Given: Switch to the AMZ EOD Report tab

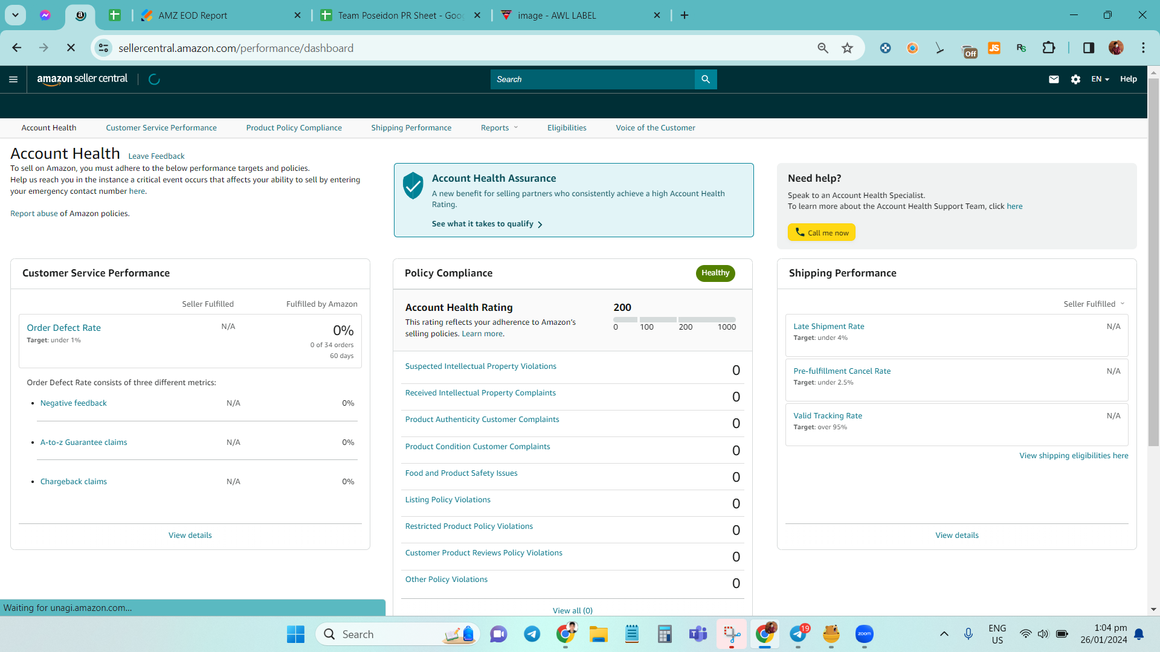Looking at the screenshot, I should coord(221,15).
